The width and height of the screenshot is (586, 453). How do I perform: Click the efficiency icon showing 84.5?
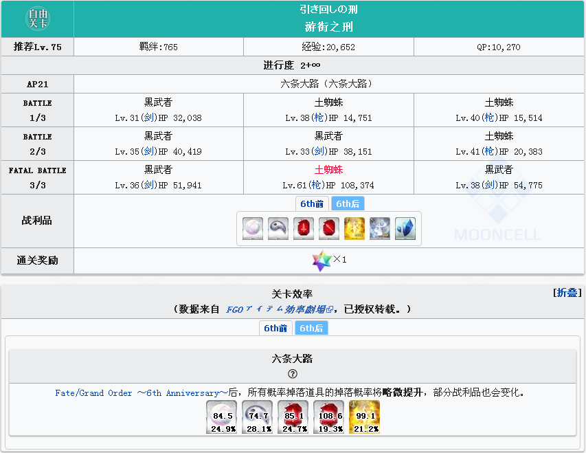(x=221, y=417)
